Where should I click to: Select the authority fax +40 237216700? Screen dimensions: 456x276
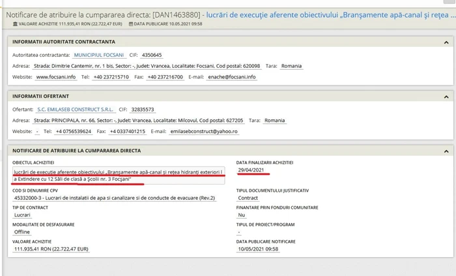pyautogui.click(x=165, y=77)
